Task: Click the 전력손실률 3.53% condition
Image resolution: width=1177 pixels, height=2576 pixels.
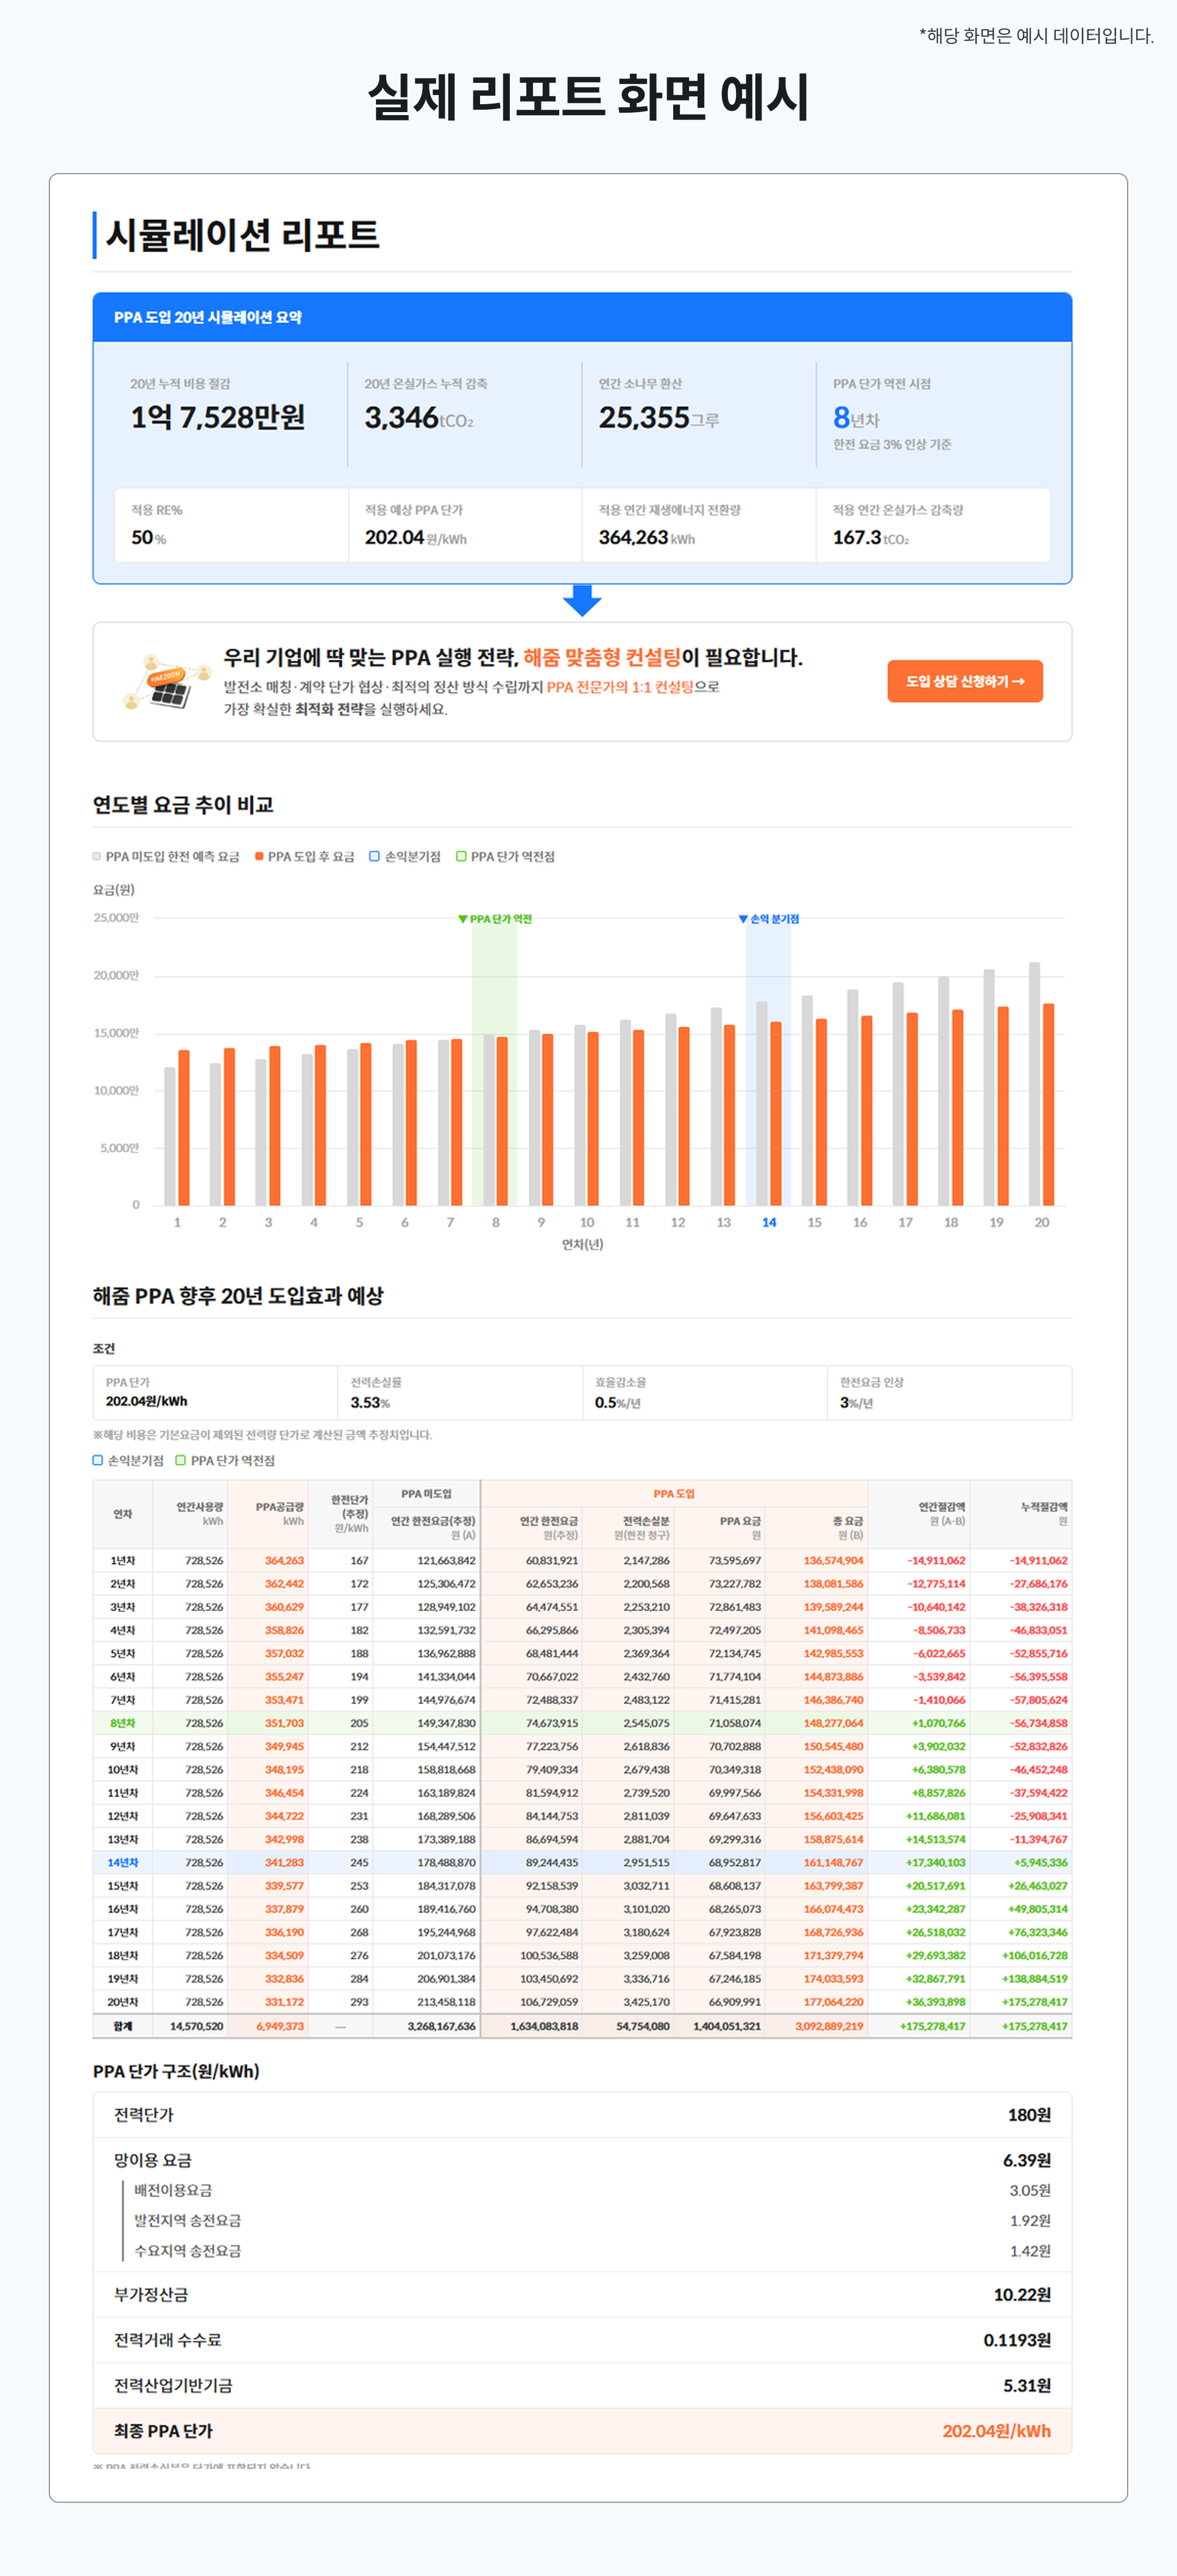Action: (460, 1392)
